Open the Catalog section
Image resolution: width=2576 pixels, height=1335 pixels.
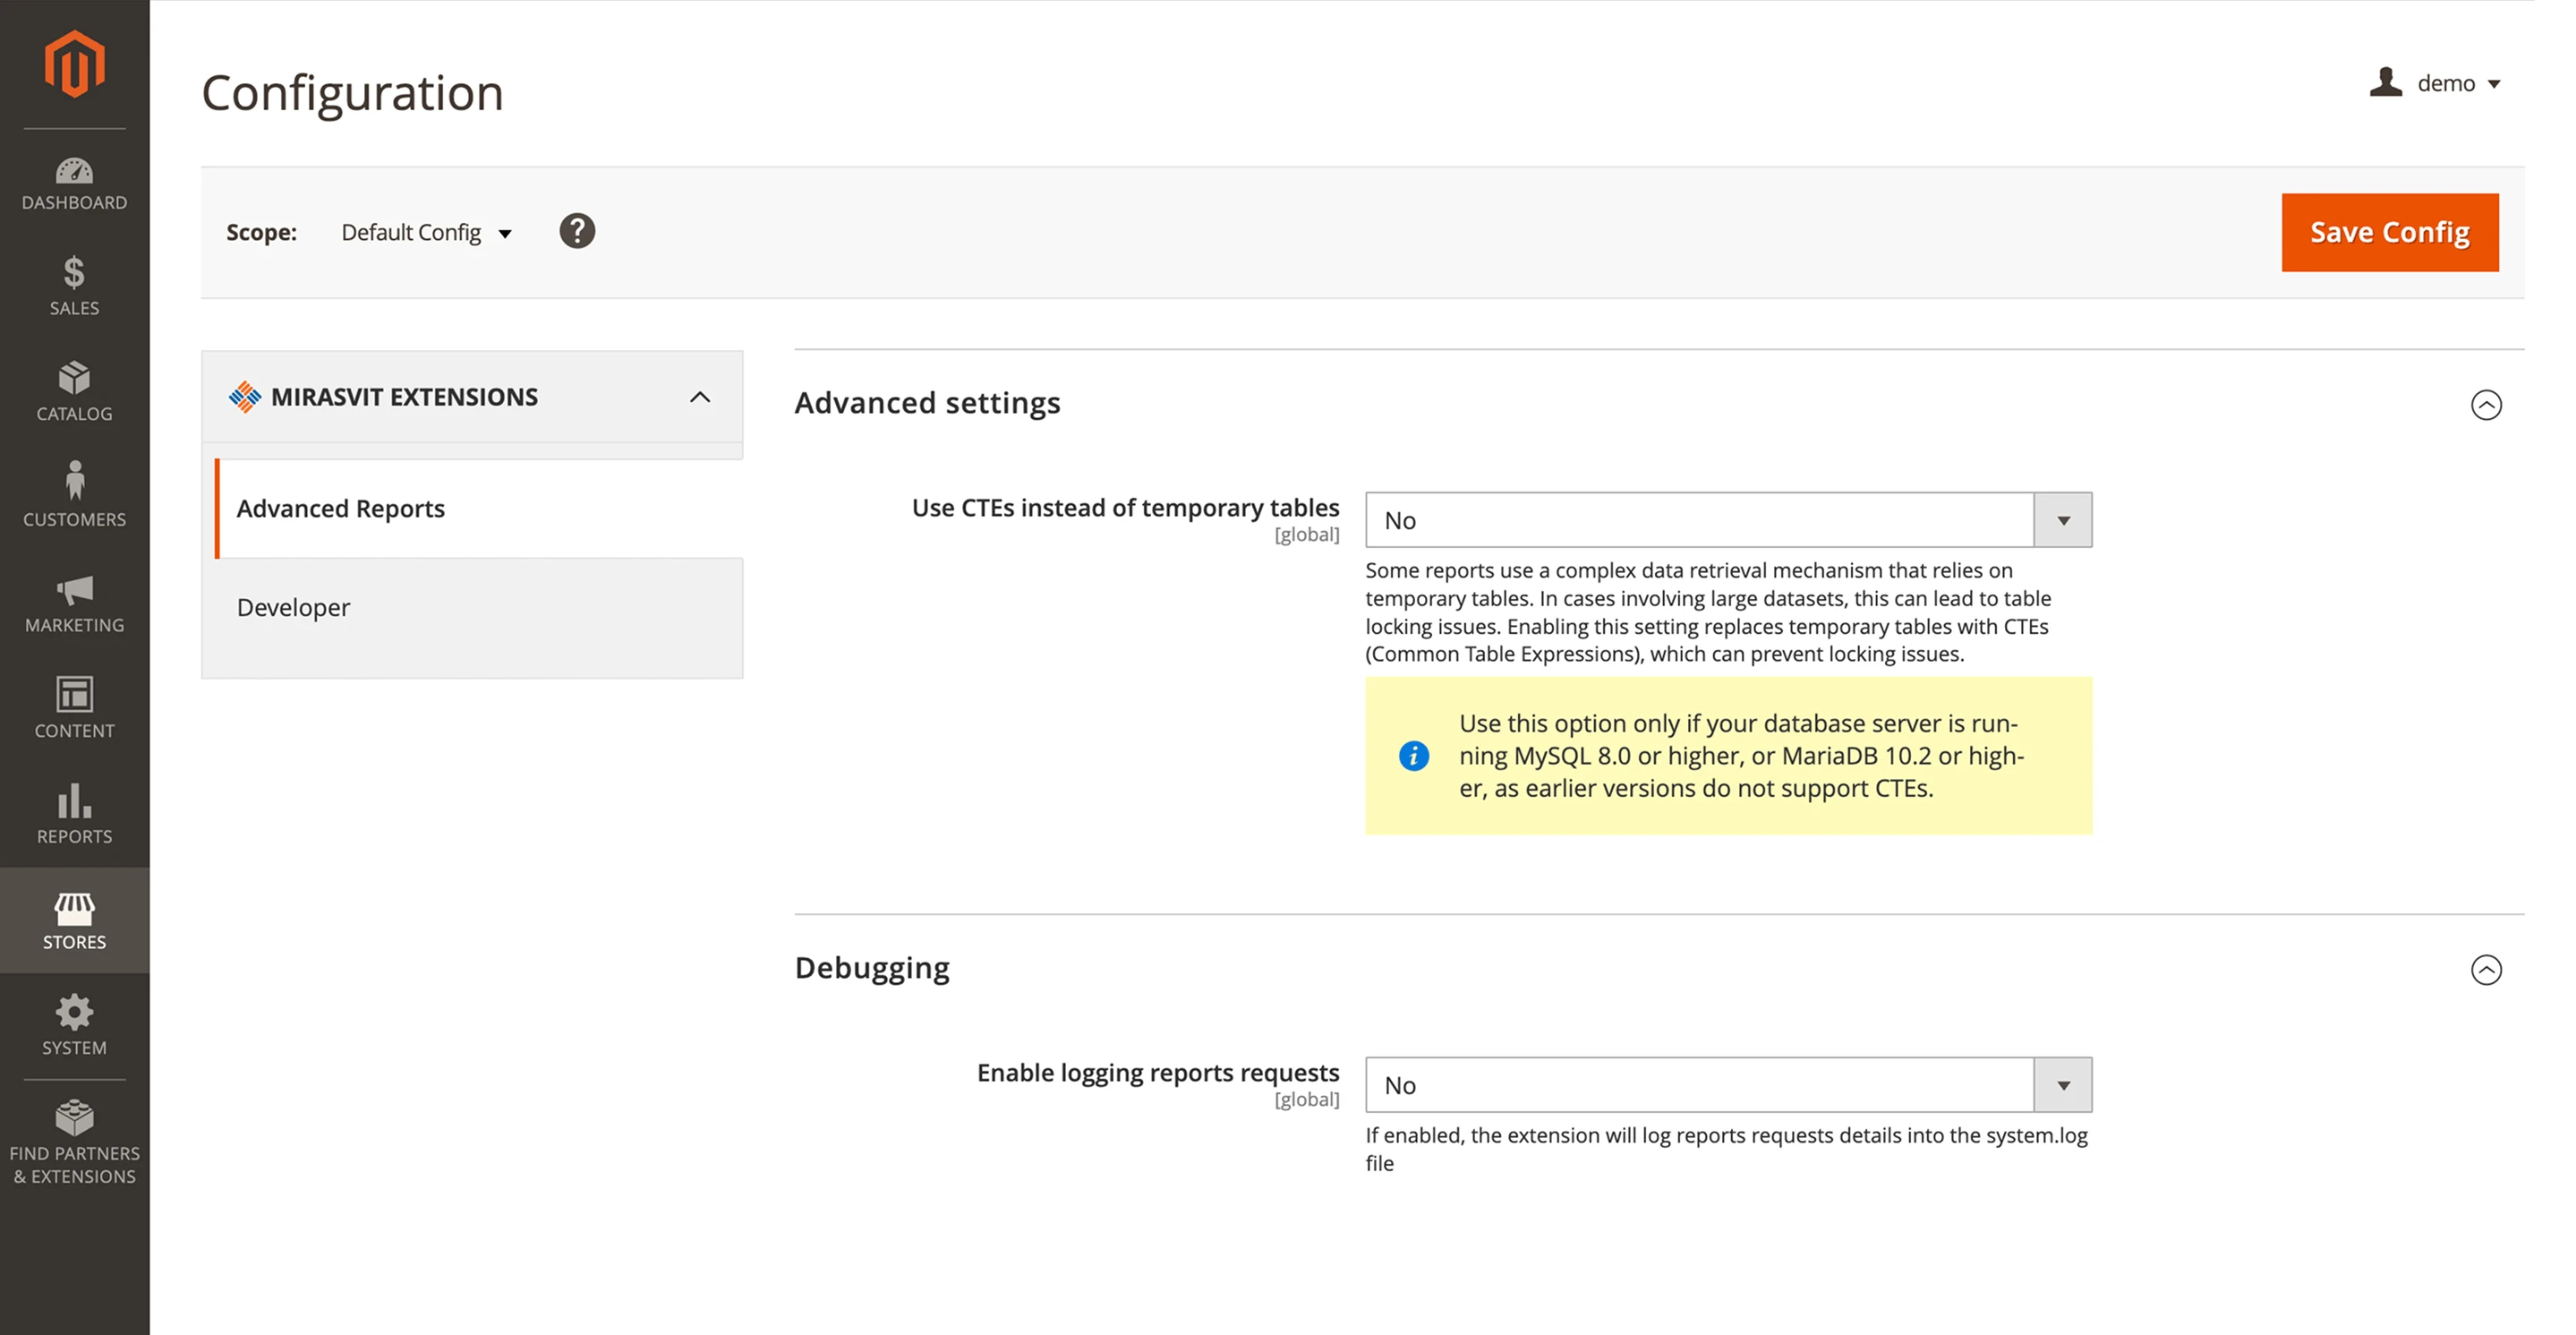coord(74,392)
